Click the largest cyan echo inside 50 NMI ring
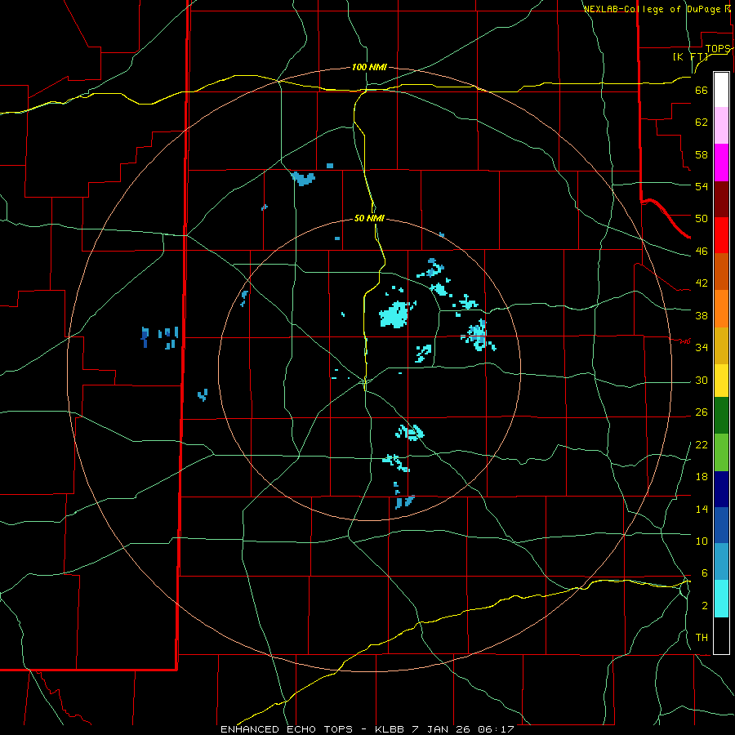This screenshot has height=735, width=735. pyautogui.click(x=394, y=314)
